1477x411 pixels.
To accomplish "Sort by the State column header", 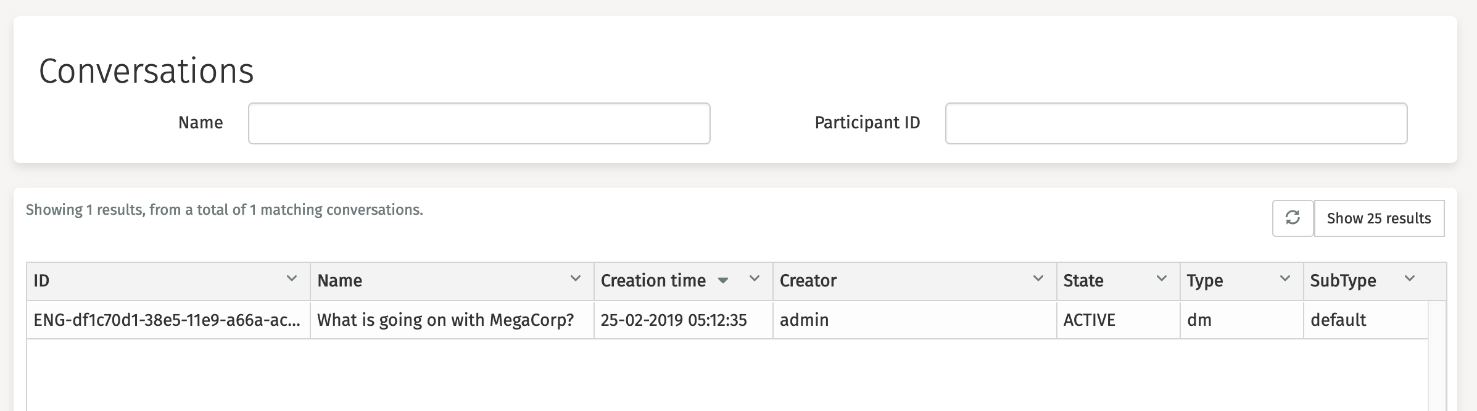I will coord(1083,281).
